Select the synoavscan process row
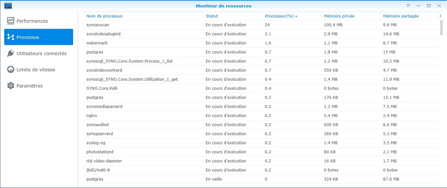The image size is (447, 188). 262,25
